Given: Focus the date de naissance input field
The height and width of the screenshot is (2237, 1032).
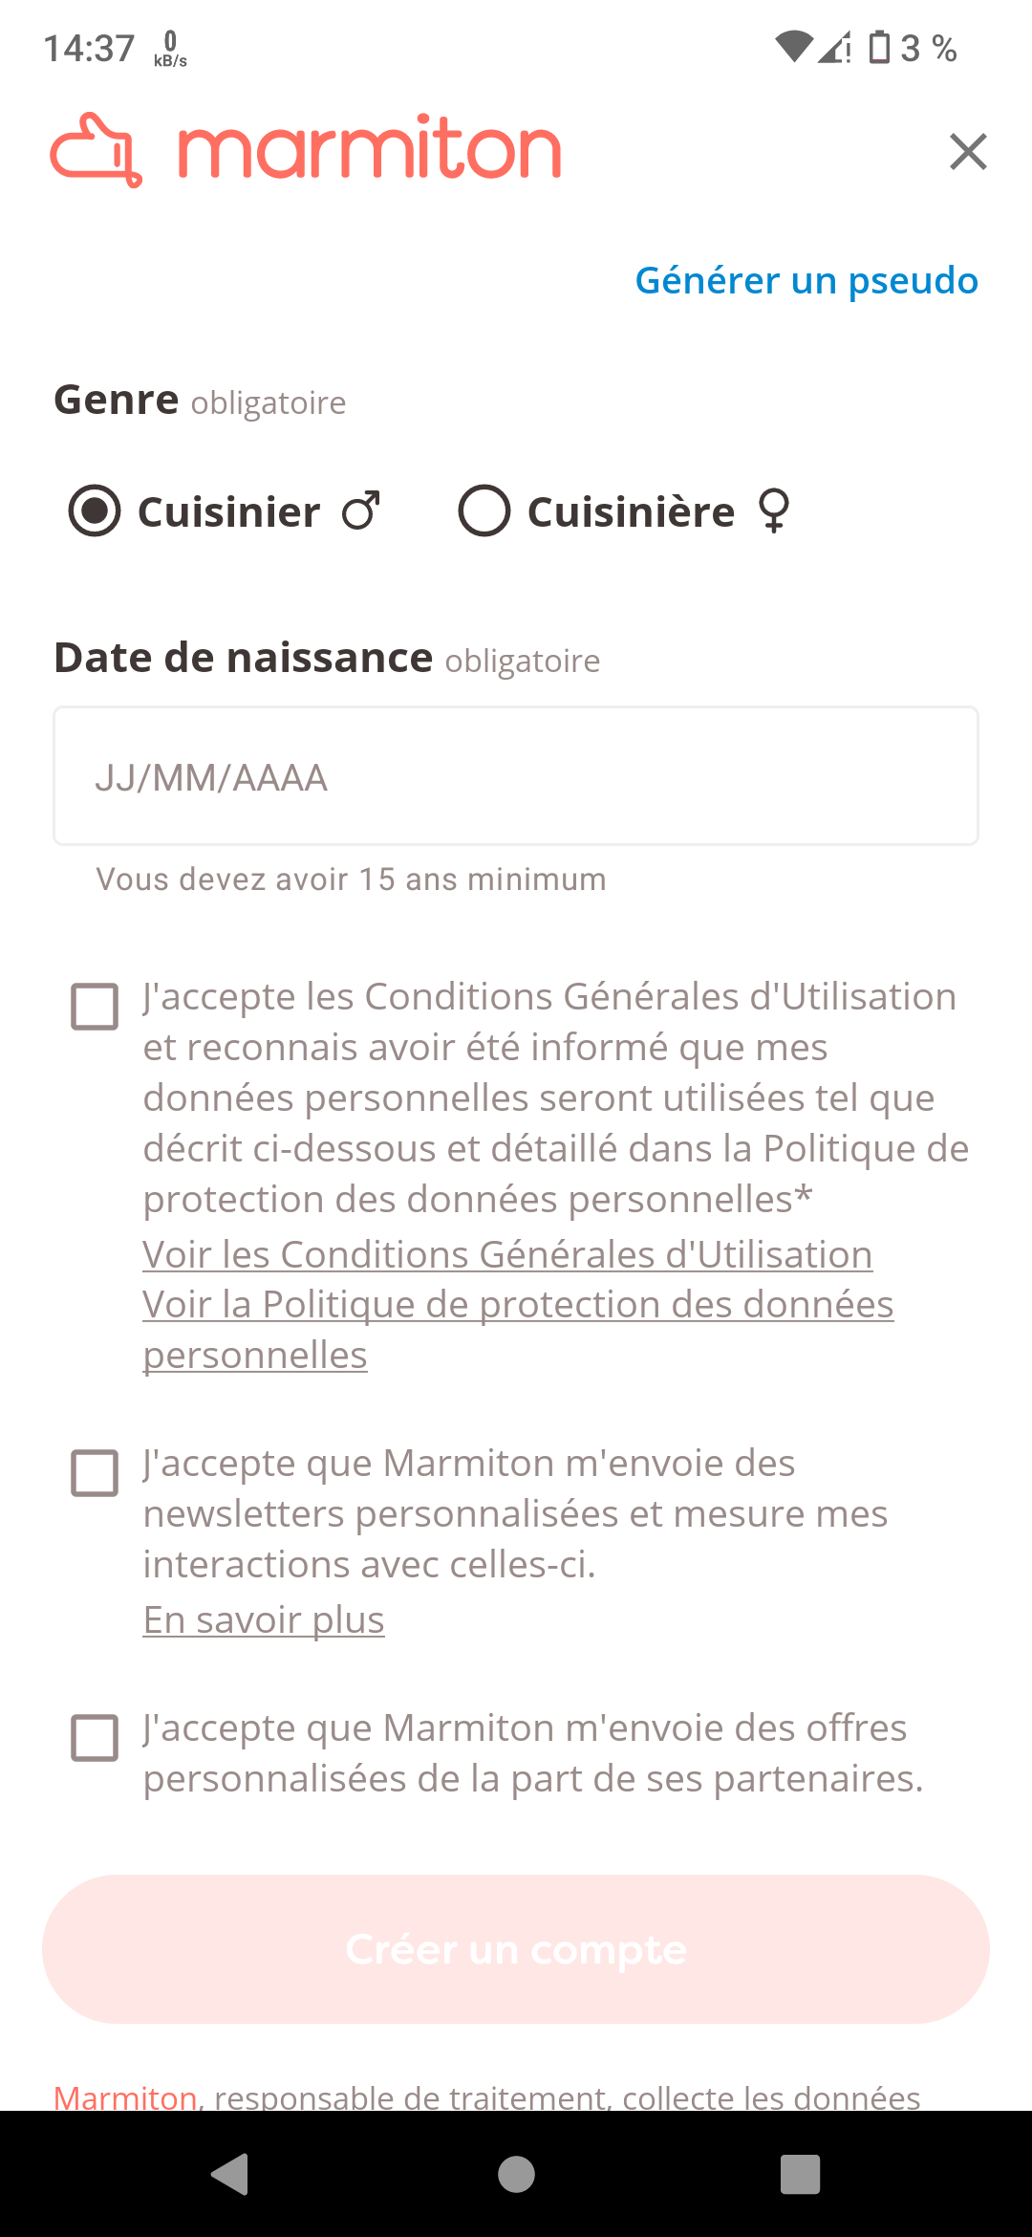Looking at the screenshot, I should tap(516, 776).
